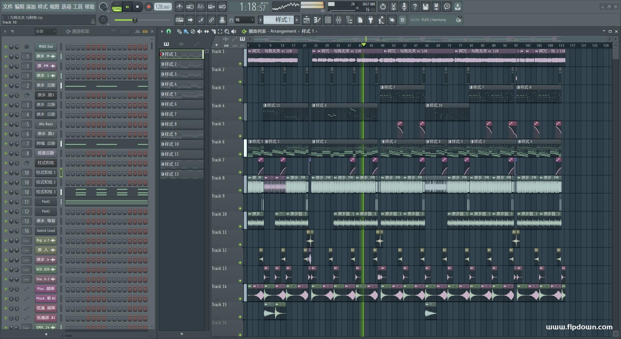Toggle the recording countdown icon
621x339 pixels.
[x=201, y=6]
